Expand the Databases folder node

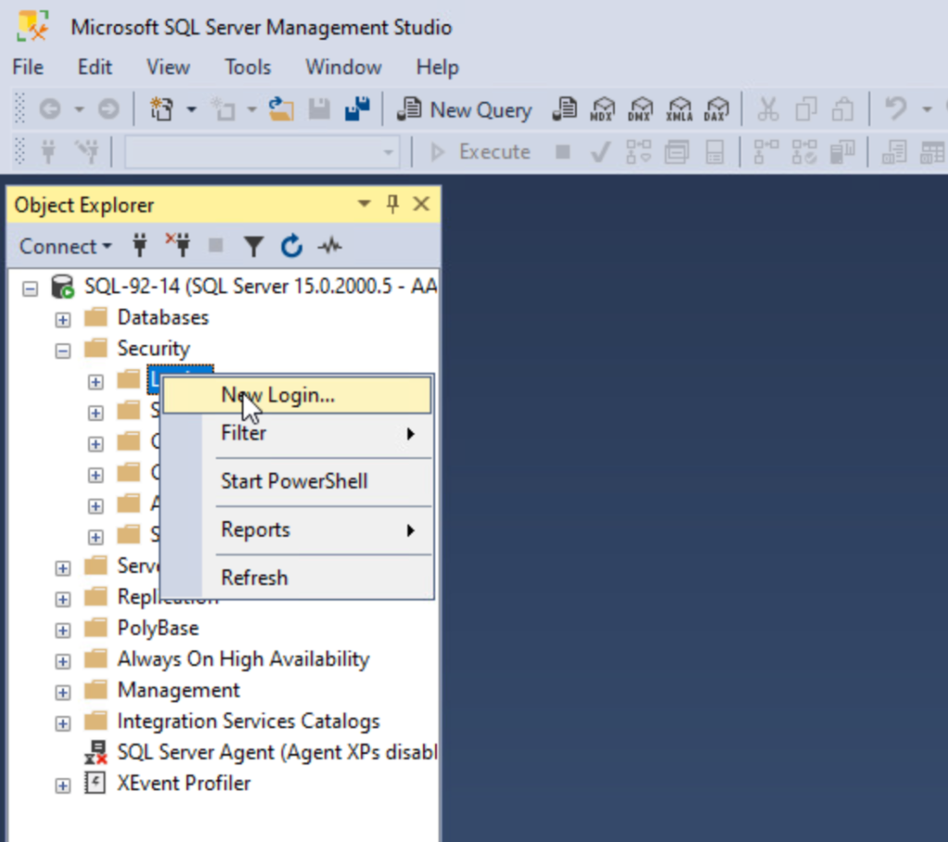tap(63, 318)
